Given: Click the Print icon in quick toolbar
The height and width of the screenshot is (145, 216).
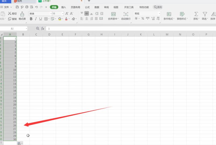Looking at the screenshot, I should point(27,7).
